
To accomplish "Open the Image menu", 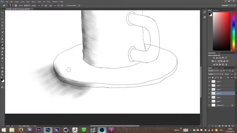I will [x=17, y=1].
